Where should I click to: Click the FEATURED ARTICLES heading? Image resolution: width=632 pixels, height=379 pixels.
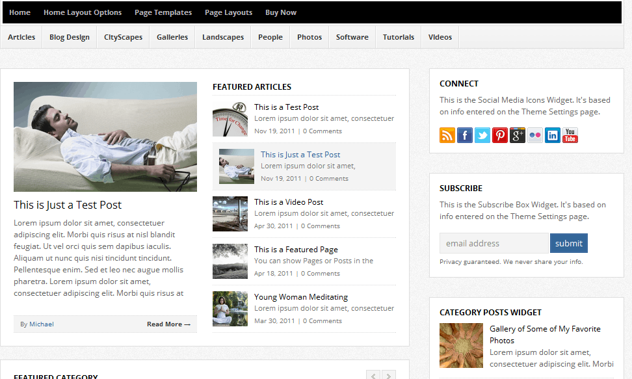(x=252, y=86)
